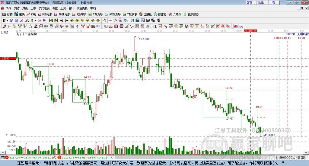Step chart back with black left arrow
The width and height of the screenshot is (309, 166).
[x=62, y=20]
